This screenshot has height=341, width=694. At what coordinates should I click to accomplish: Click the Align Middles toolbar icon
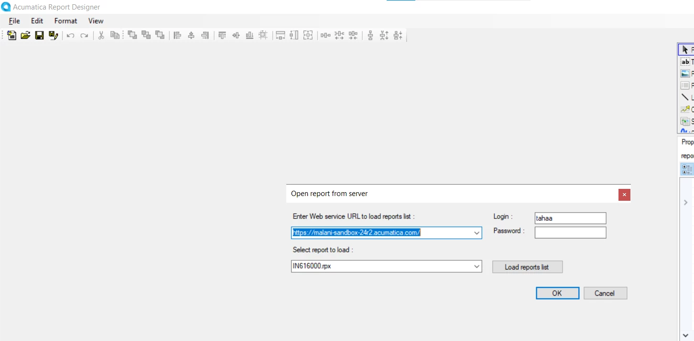[236, 35]
